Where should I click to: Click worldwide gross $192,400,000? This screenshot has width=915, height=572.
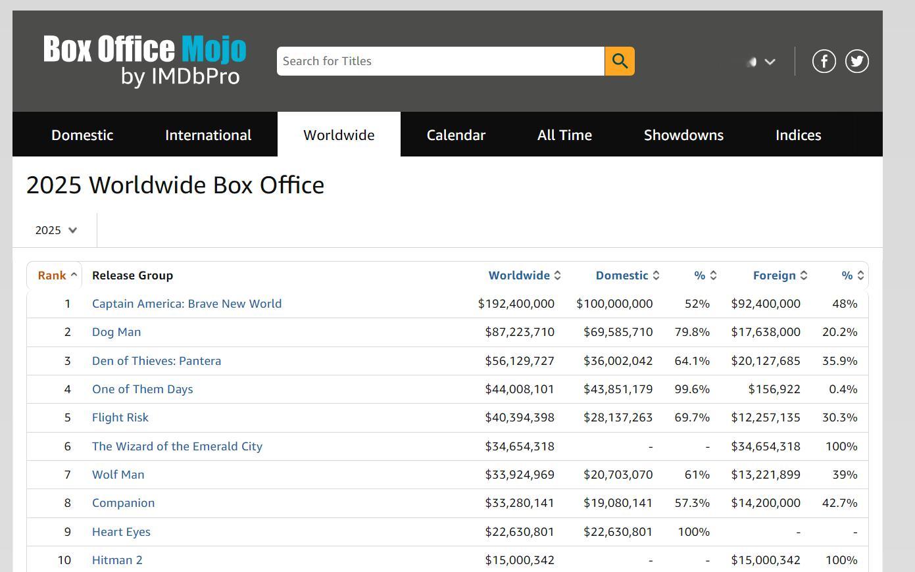(x=516, y=304)
